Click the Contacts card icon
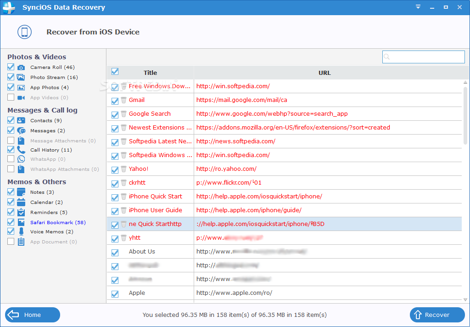Image resolution: width=470 pixels, height=327 pixels. pos(21,120)
